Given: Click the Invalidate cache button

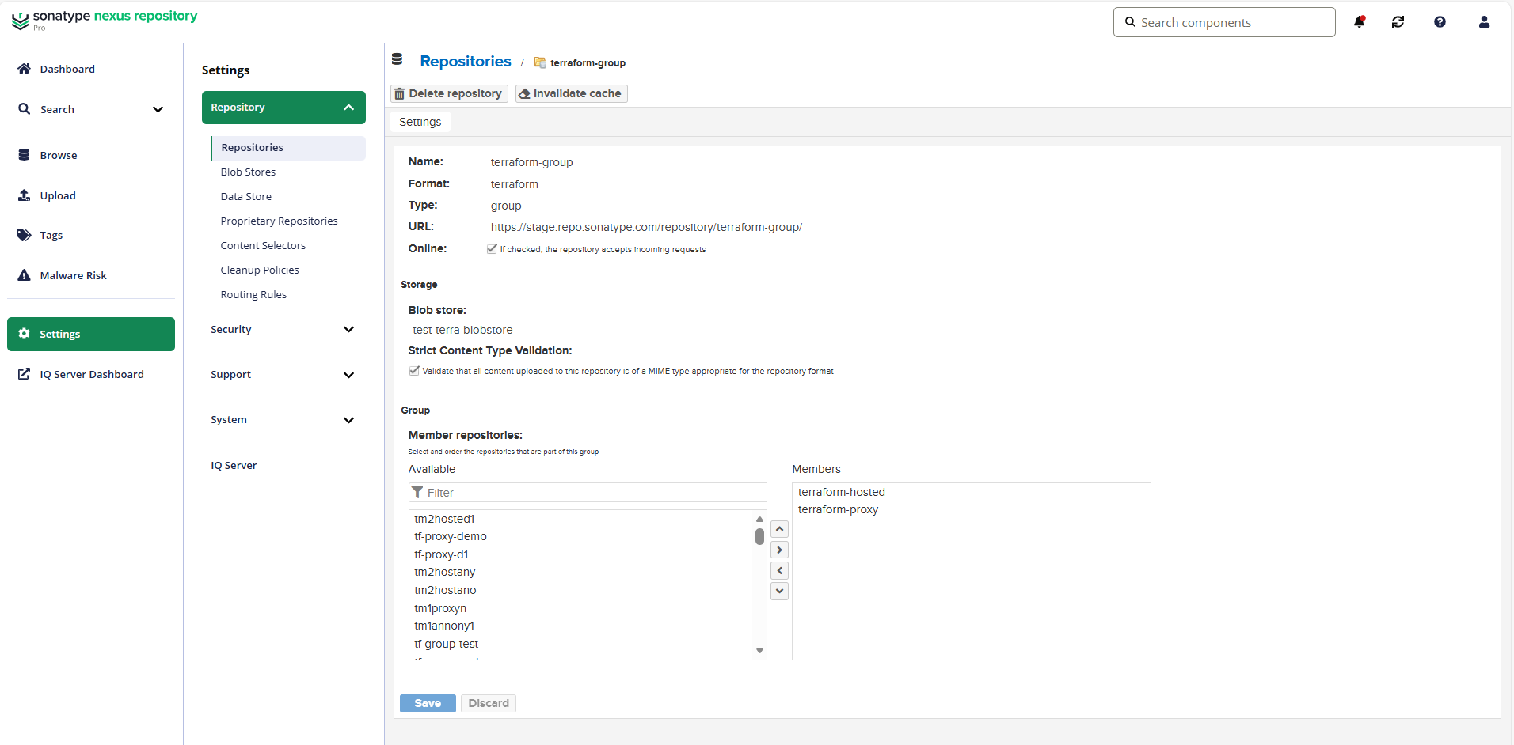Looking at the screenshot, I should pos(571,93).
